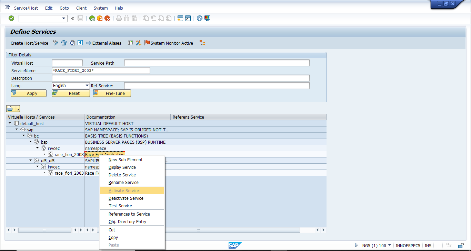Viewport: 471px width, 251px height.
Task: Click the Virtual Host input field
Action: [x=67, y=63]
